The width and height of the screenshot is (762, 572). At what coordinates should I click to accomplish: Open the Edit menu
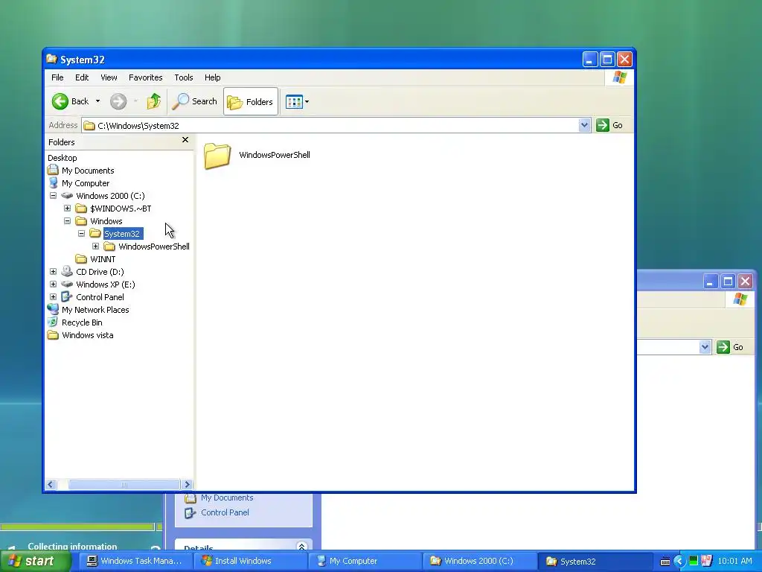(82, 77)
